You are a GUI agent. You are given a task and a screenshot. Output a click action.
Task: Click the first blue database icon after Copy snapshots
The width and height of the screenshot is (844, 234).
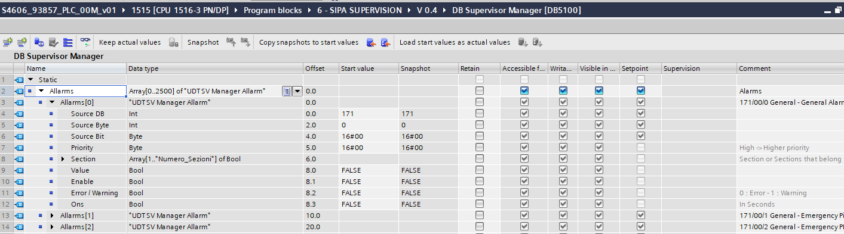[x=371, y=42]
